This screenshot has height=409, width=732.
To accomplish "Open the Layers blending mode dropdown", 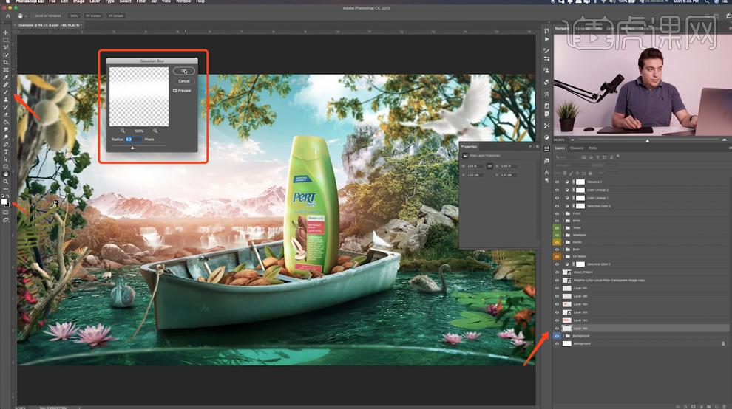I will coord(572,165).
